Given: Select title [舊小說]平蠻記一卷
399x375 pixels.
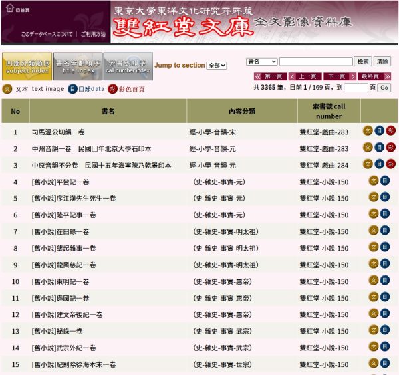Looking at the screenshot, I should coord(61,182).
